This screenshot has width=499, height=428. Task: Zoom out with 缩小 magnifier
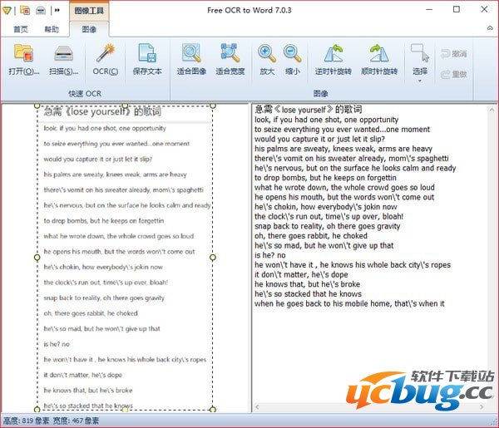(293, 60)
